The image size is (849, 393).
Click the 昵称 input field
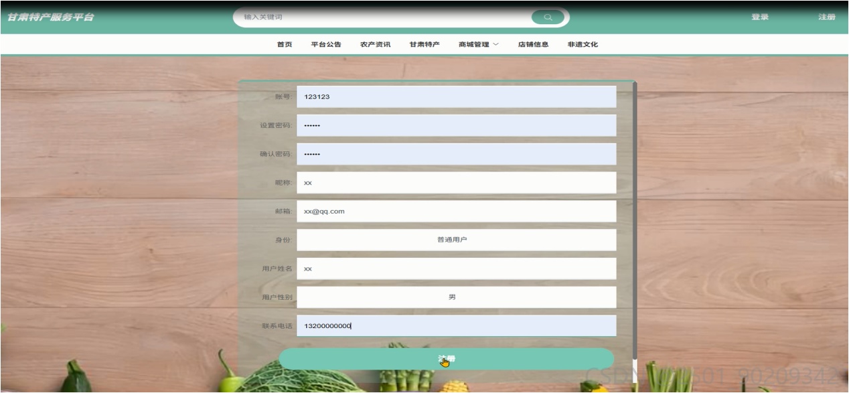(457, 183)
